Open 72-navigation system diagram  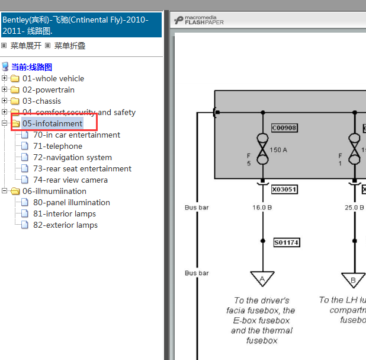(x=72, y=157)
